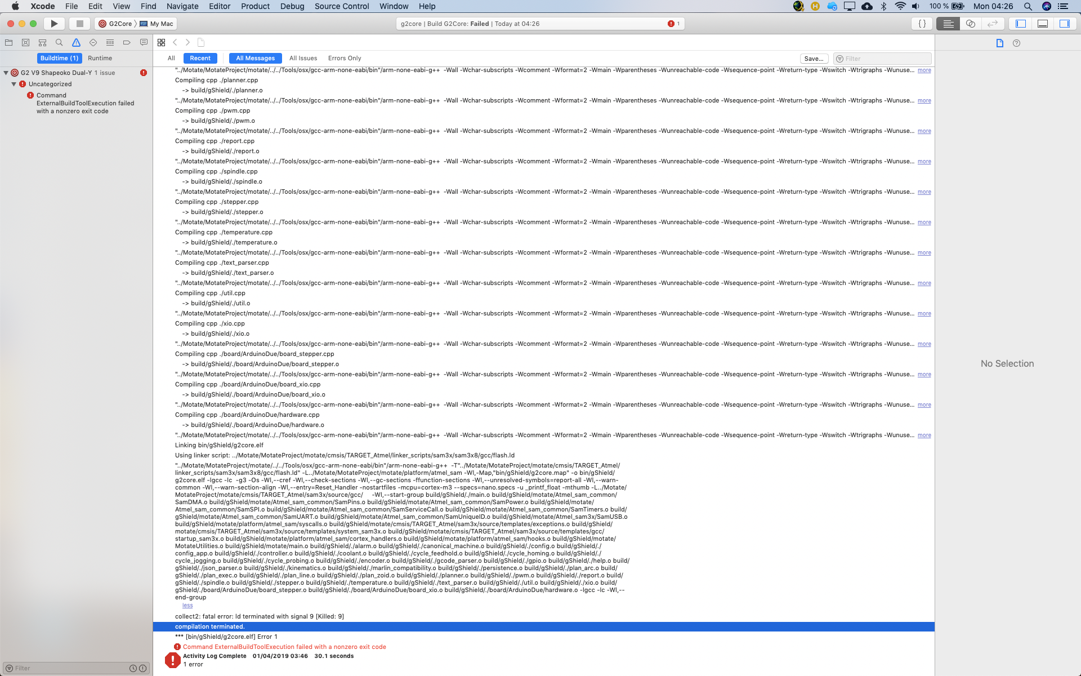Toggle the Navigator panel visibility
This screenshot has width=1081, height=676.
click(1020, 24)
